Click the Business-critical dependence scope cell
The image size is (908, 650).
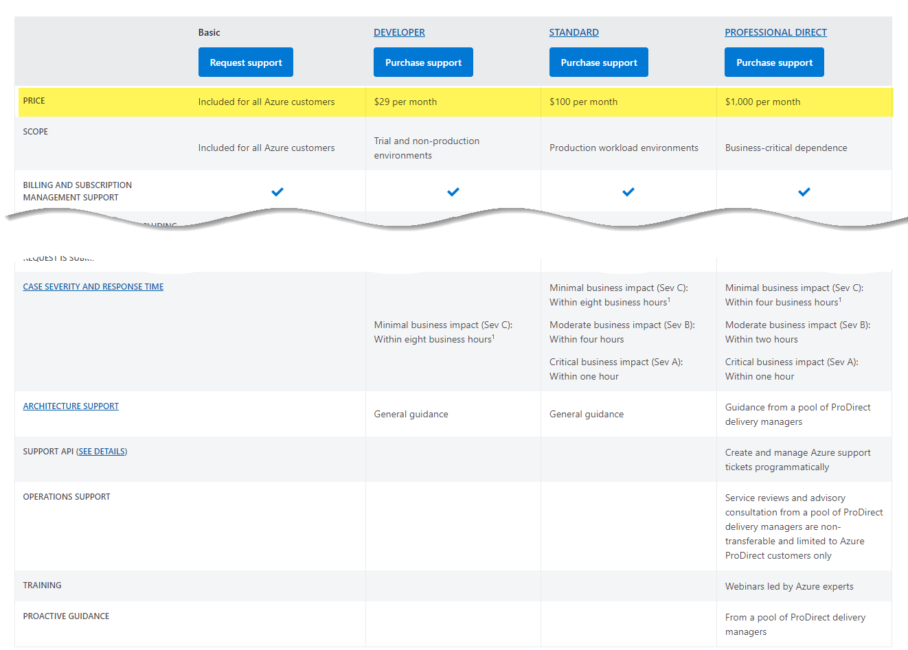point(786,148)
